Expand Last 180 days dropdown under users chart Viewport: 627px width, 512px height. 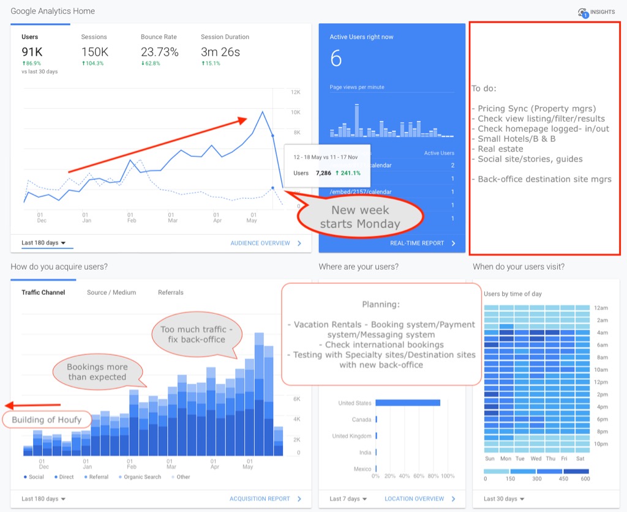click(43, 243)
